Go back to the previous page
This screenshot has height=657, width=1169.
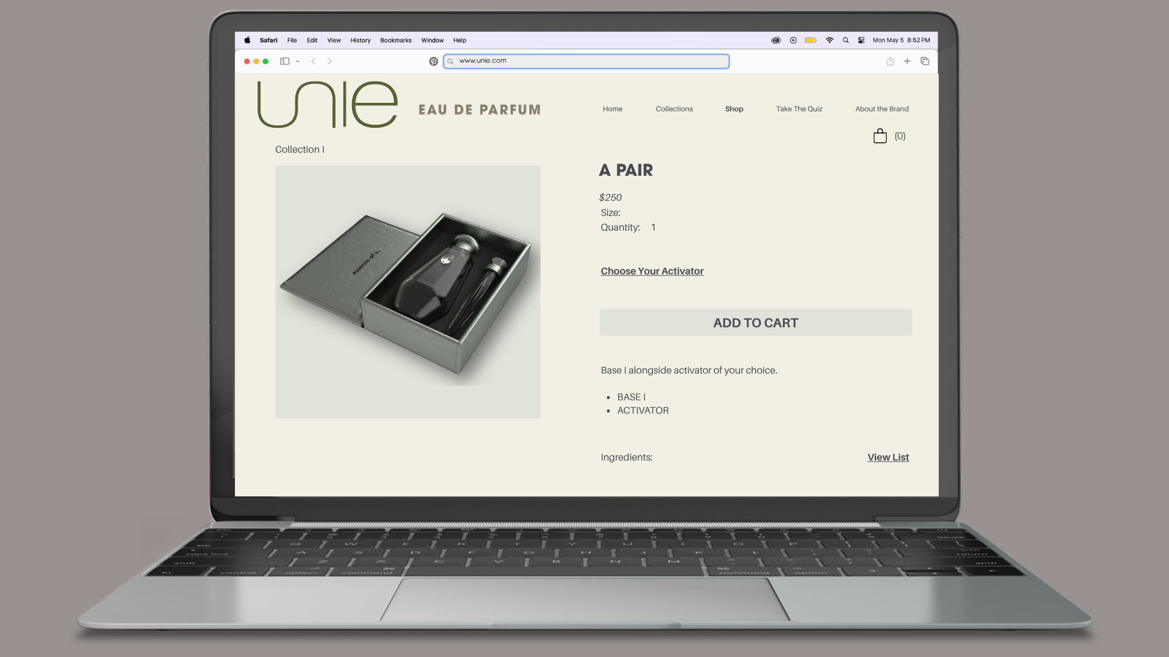click(314, 61)
